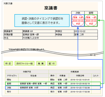The image size is (105, 97).
Task: Select timestamp 2016-10-22 10:31:41
Action: click(80, 80)
